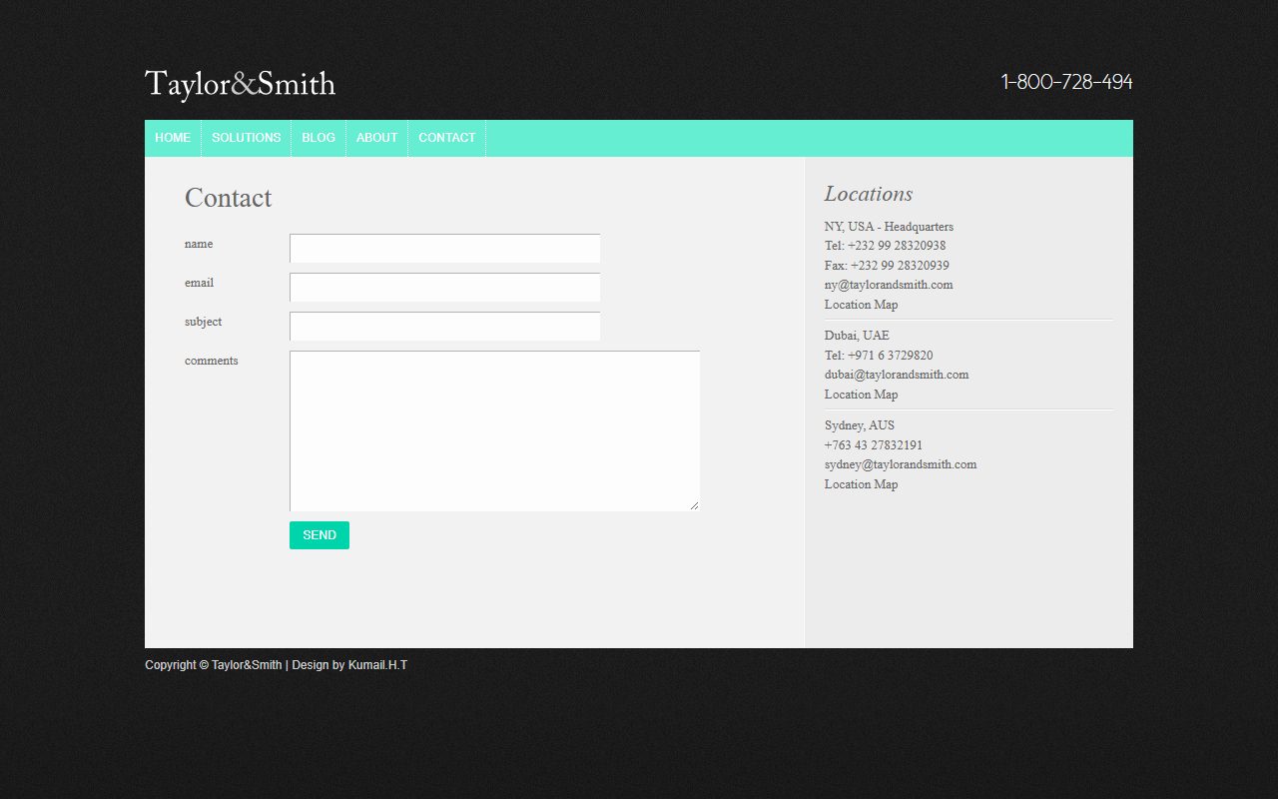Click the Locations sidebar heading

coord(869,194)
